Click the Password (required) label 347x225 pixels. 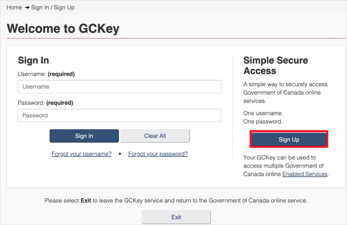45,103
